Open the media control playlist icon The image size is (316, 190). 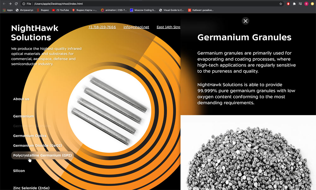click(x=300, y=4)
